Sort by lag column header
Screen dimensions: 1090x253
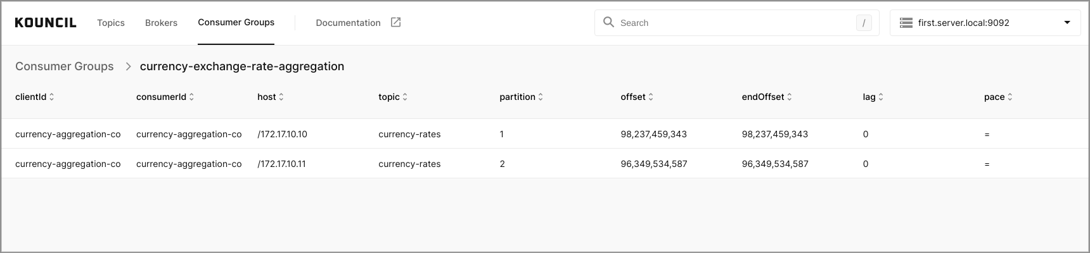873,97
